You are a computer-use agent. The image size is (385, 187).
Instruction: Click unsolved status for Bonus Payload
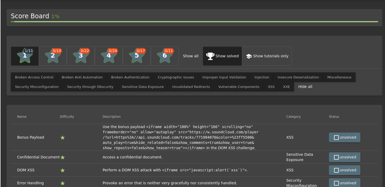[344, 137]
